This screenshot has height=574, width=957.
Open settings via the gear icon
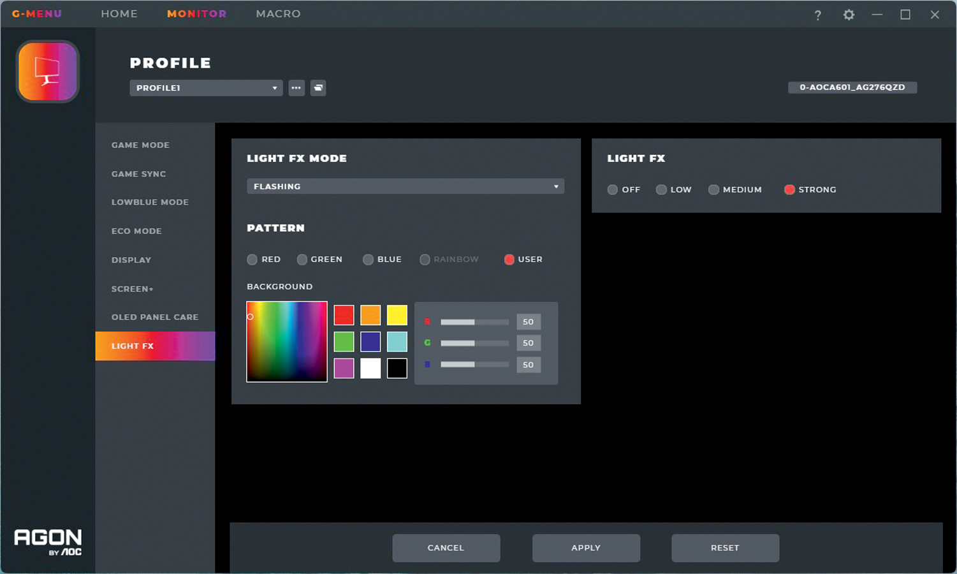coord(849,15)
